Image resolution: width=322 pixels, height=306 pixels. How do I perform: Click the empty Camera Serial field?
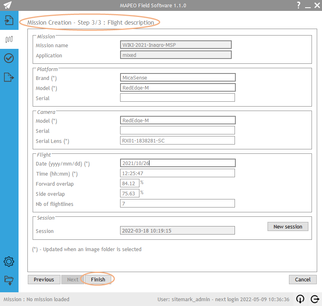click(x=177, y=130)
